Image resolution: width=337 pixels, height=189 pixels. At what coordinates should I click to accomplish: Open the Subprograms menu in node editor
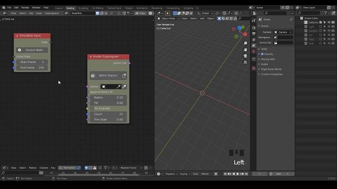point(52,13)
